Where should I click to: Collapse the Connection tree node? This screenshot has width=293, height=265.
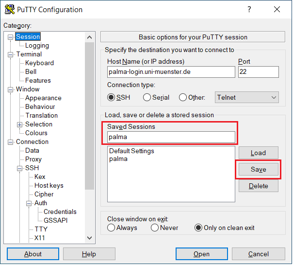tap(11, 142)
